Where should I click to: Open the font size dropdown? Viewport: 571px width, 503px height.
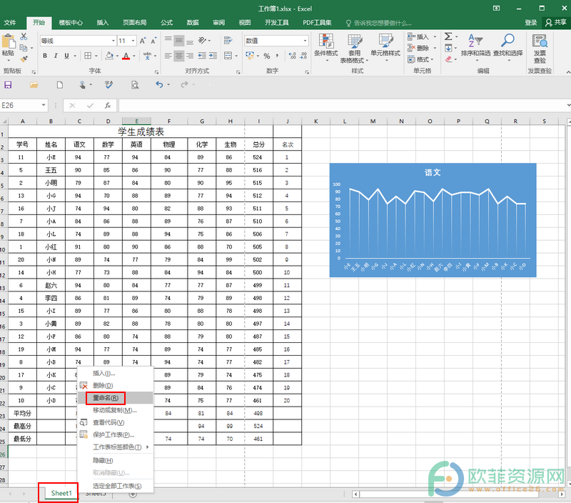[133, 41]
